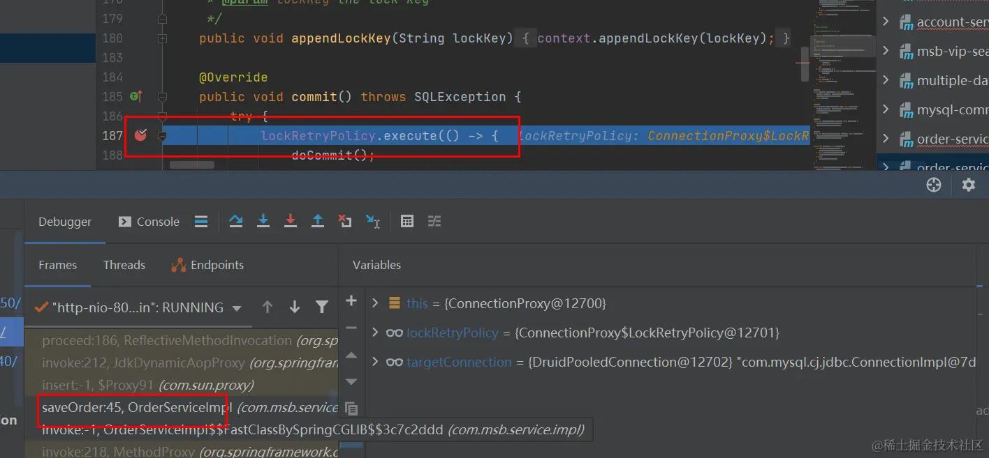Open the gear settings icon in tool header
989x458 pixels.
click(968, 185)
